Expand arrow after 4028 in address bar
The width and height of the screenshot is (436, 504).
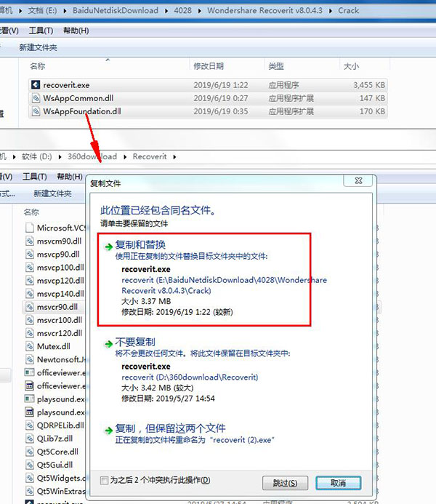click(x=199, y=11)
